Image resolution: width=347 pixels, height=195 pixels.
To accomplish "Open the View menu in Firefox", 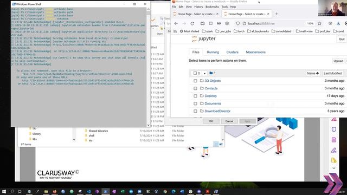I will pos(189,7).
